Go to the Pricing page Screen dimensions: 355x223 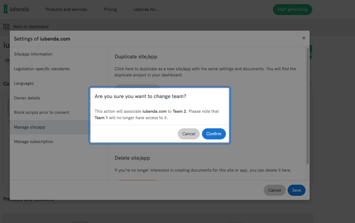110,9
